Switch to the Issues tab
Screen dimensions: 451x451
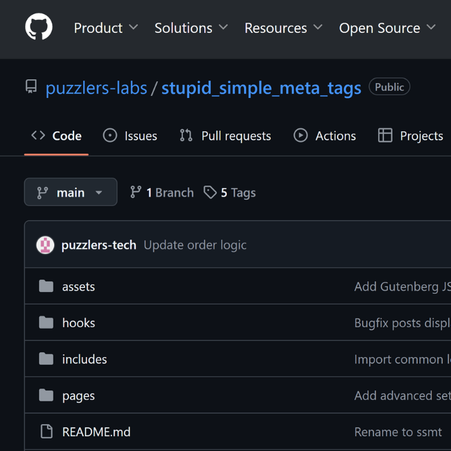pos(130,136)
